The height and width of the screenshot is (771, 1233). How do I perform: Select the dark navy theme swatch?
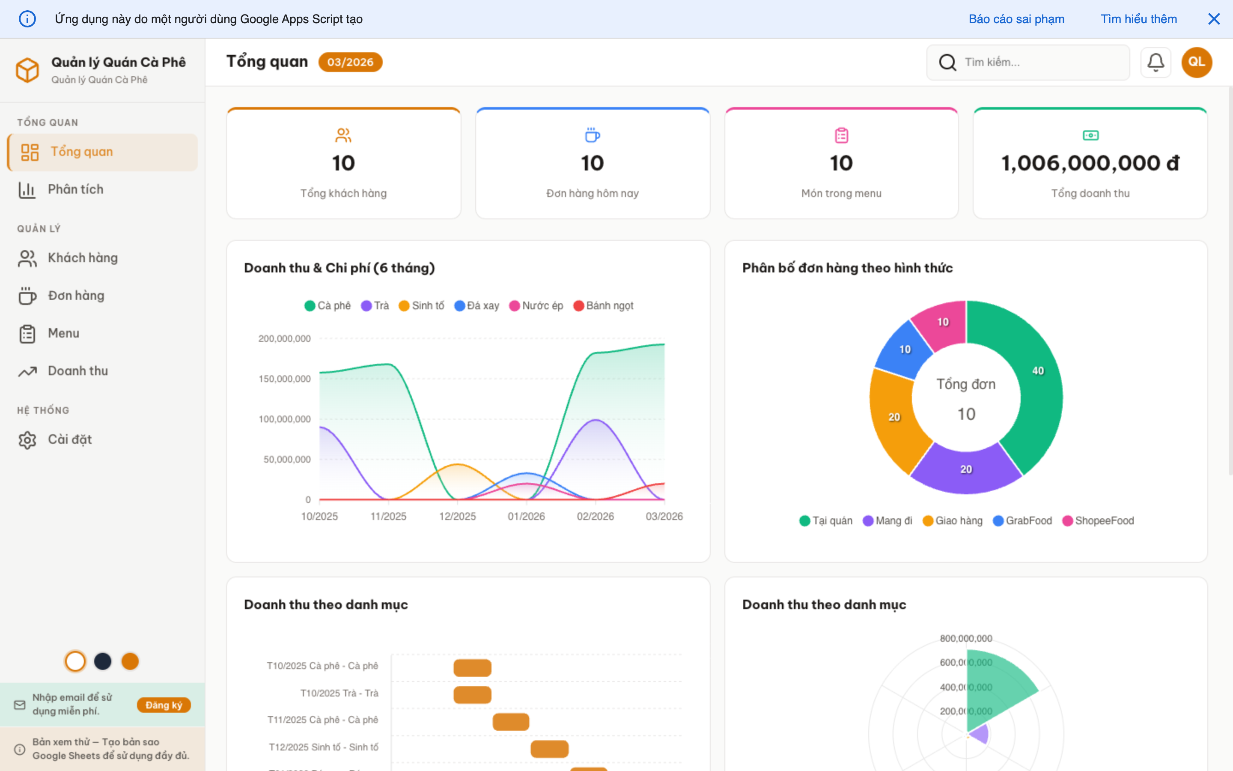click(102, 661)
